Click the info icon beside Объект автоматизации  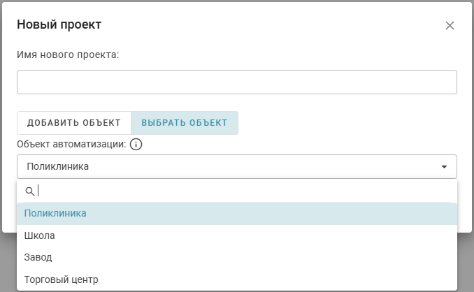click(136, 145)
